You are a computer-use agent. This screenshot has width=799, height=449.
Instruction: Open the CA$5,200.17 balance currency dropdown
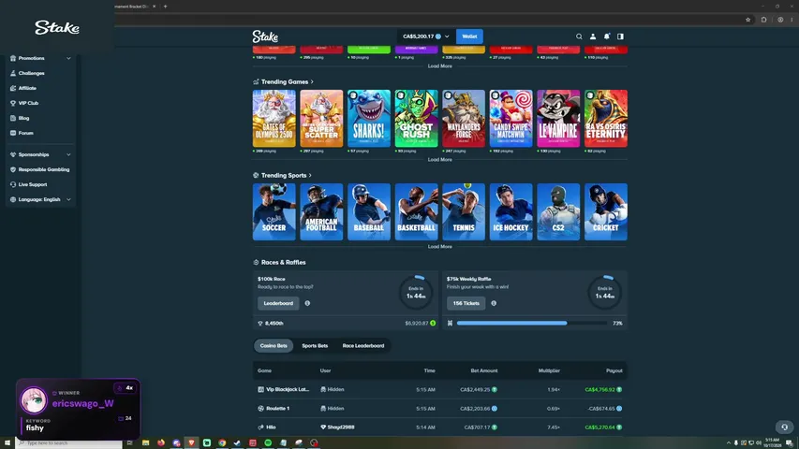(426, 36)
